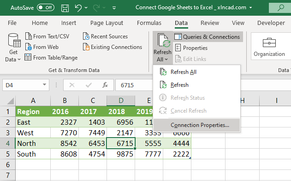
Task: Select column D header
Action: coord(121,101)
